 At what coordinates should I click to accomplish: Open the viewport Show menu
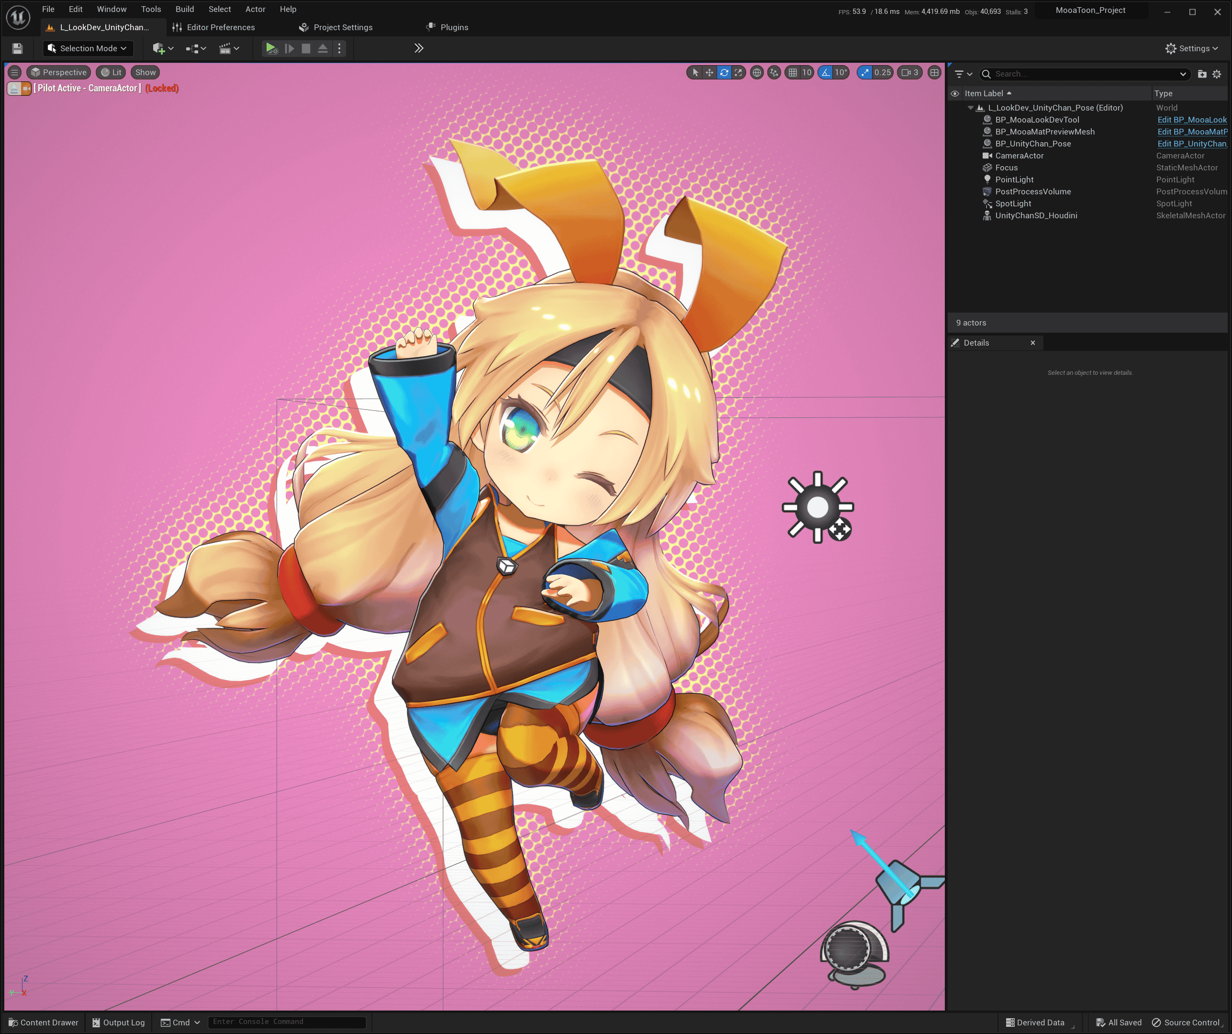[146, 72]
